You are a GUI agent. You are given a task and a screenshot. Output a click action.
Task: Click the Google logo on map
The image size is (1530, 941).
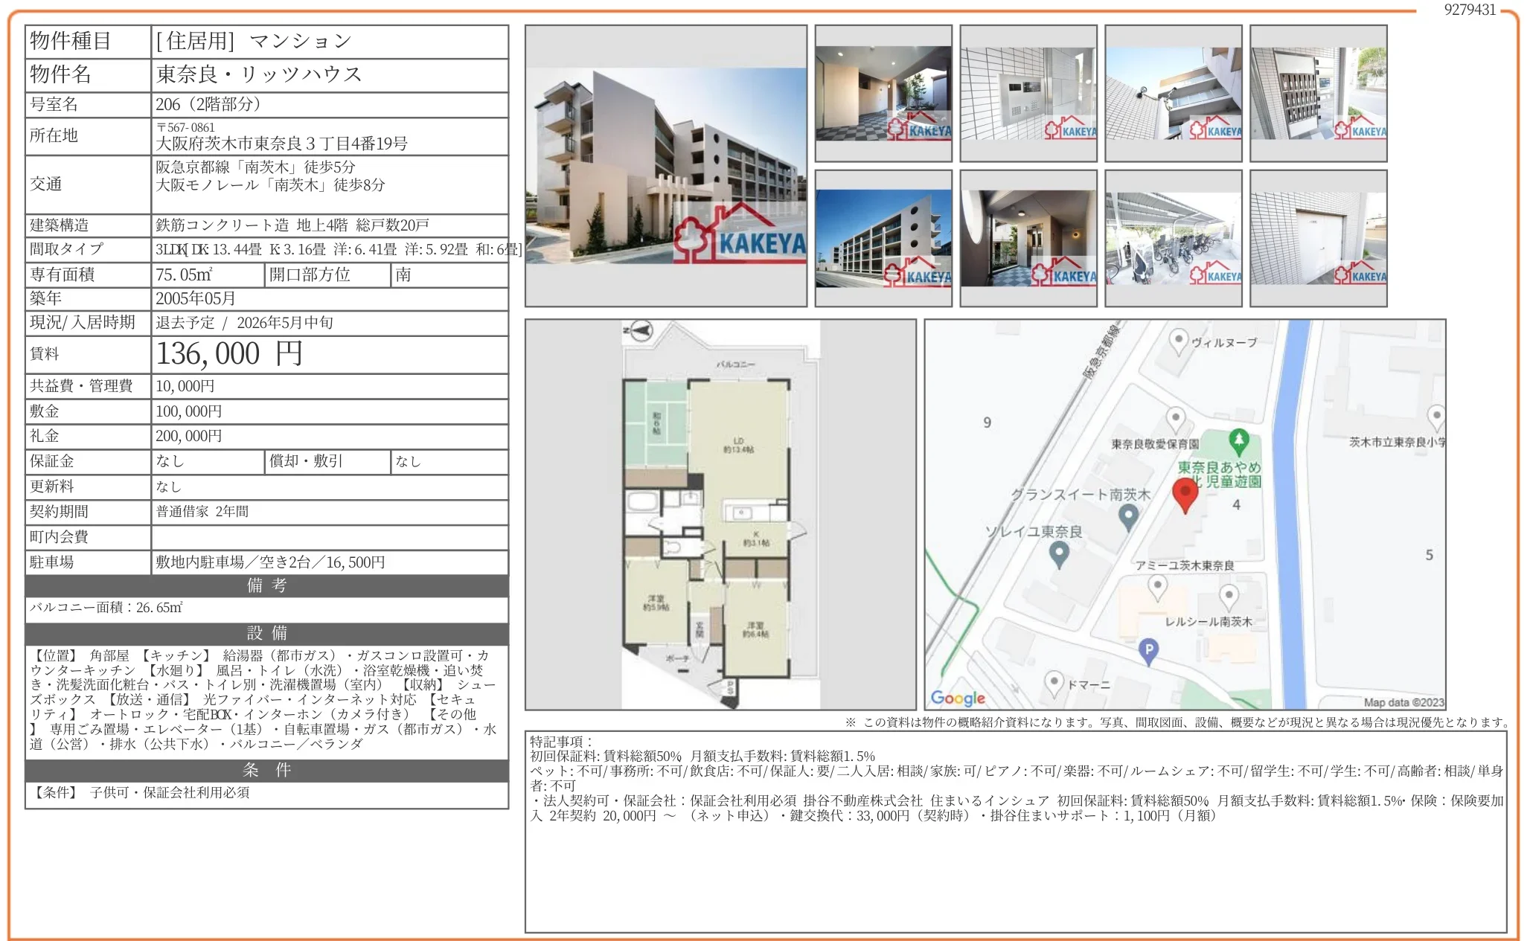tap(958, 698)
